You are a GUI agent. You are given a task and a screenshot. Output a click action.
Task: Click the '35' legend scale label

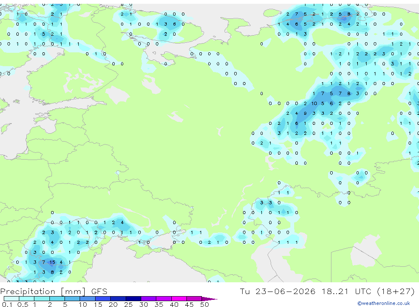tap(159, 304)
